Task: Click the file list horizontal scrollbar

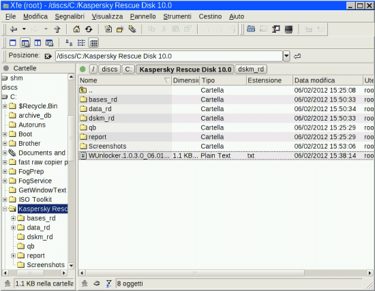Action: point(226,273)
